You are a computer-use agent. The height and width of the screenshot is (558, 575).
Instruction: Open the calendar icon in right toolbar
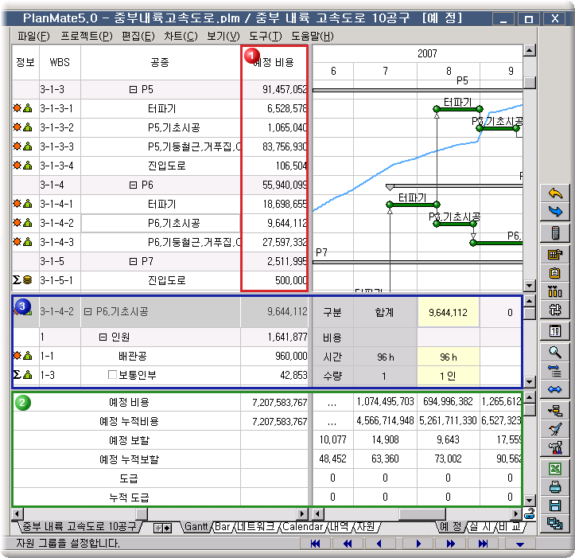tap(555, 330)
